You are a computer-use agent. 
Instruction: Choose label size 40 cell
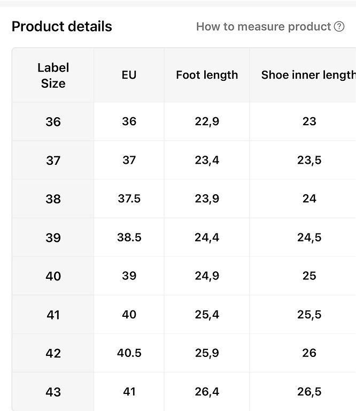click(53, 276)
